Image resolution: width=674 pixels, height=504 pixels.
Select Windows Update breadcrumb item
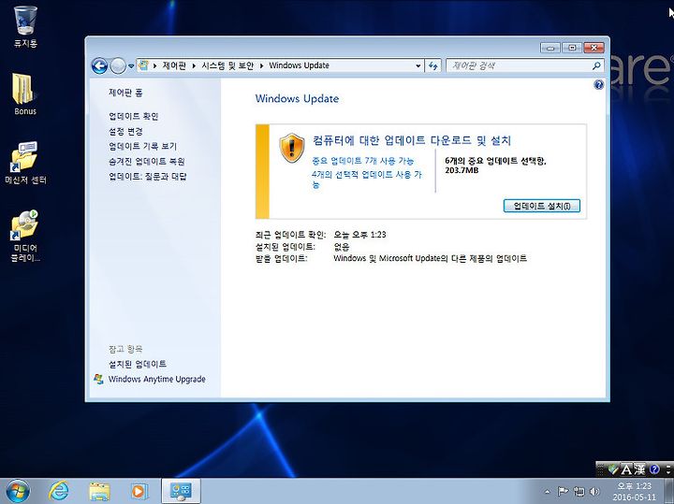300,65
